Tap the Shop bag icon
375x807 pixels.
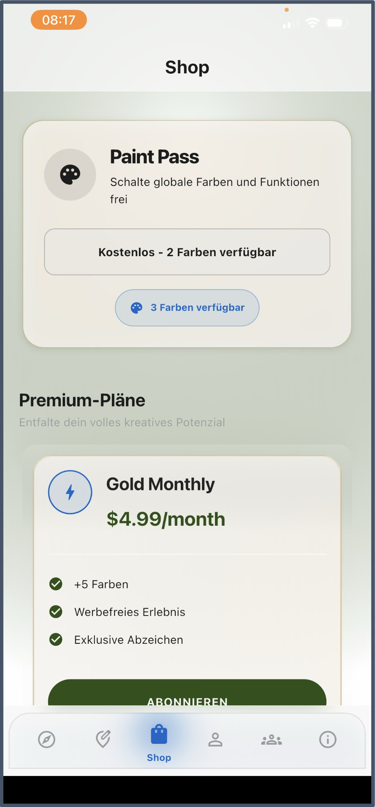(x=159, y=738)
